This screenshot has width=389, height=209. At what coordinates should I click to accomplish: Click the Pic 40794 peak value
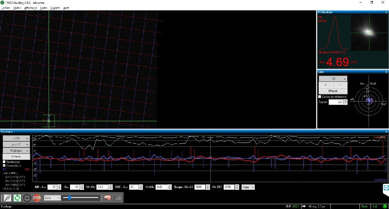323,19
